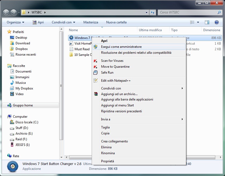Viewport: 225px width, 176px height.
Task: Select My Dropbox in Raccolte
Action: [x=24, y=88]
